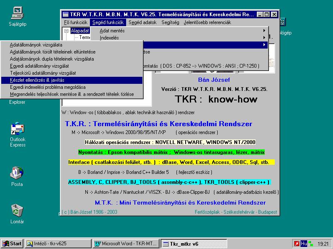Choose Adatállományok vizsgálata
The image size is (333, 249).
pyautogui.click(x=72, y=45)
